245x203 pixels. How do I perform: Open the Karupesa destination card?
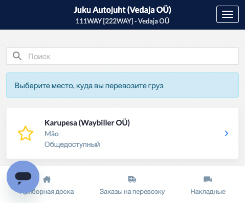tap(122, 133)
